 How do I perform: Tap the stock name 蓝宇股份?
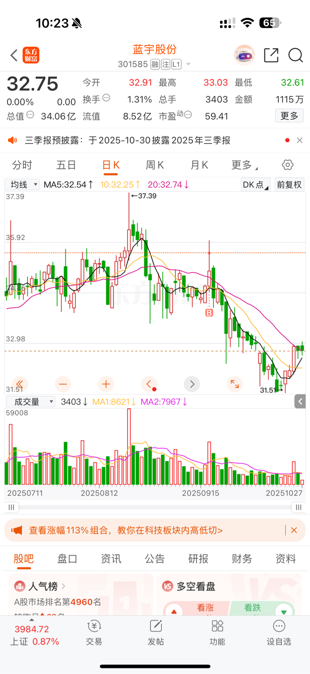[155, 49]
